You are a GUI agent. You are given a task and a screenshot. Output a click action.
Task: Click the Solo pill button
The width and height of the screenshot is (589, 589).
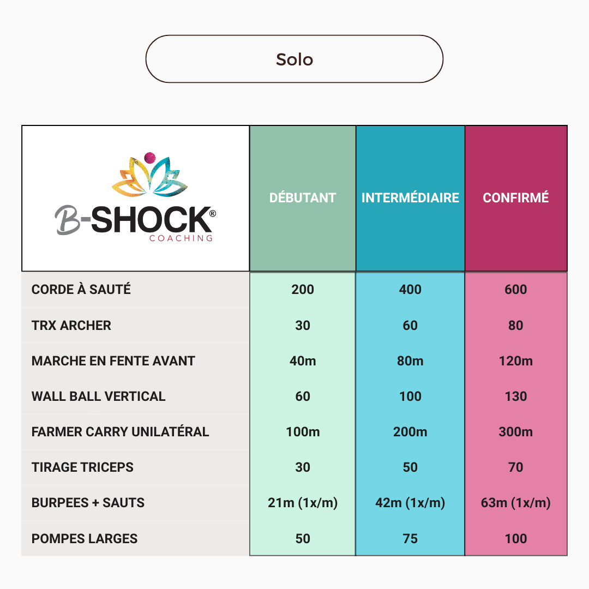point(294,59)
